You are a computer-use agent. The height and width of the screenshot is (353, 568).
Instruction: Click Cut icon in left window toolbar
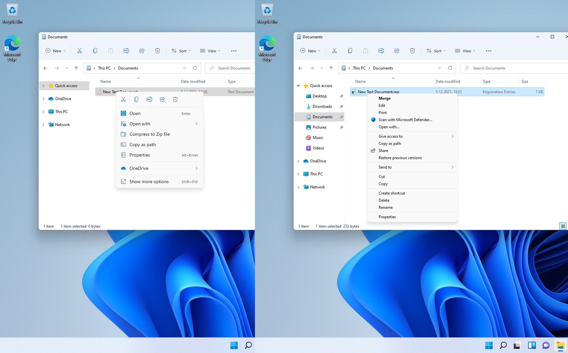[x=80, y=51]
